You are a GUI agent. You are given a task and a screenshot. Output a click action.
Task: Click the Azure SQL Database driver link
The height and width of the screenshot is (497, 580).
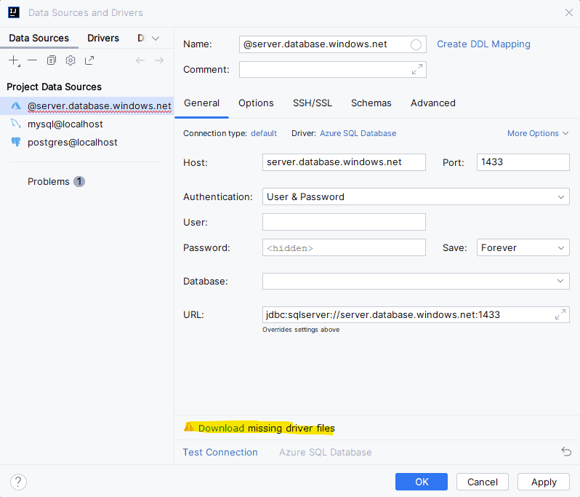(358, 133)
